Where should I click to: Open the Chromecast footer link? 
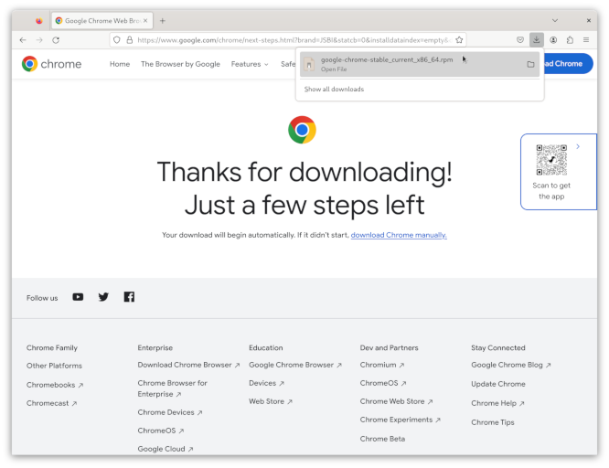51,403
